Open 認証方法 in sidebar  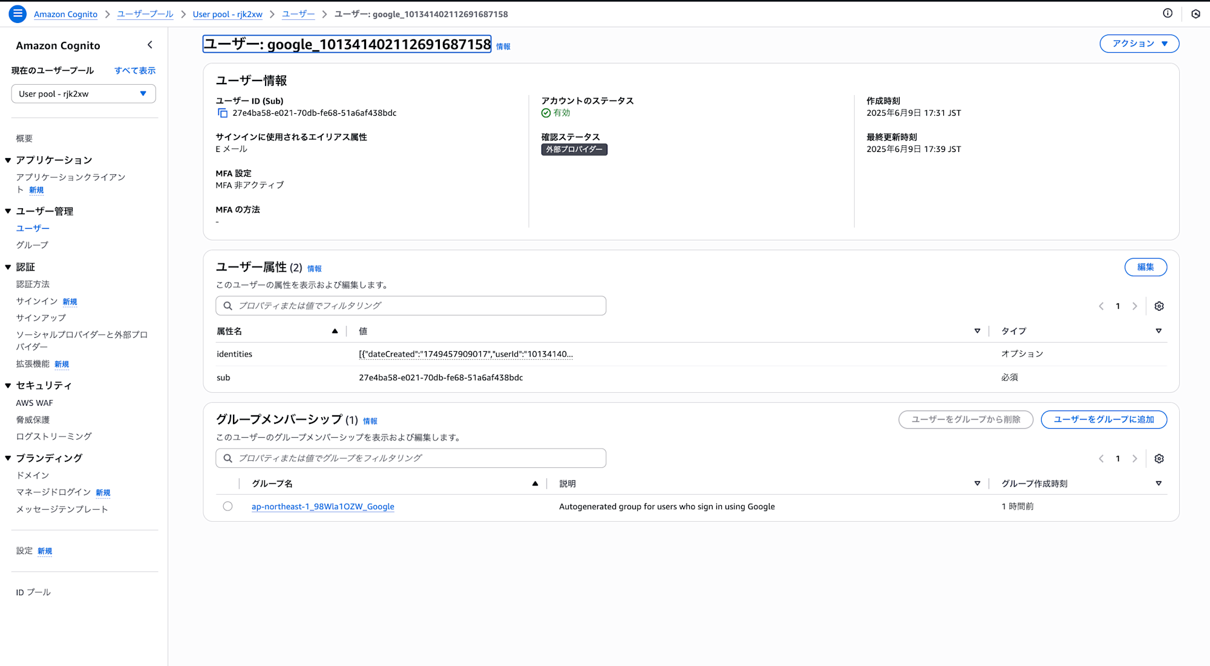[x=33, y=284]
